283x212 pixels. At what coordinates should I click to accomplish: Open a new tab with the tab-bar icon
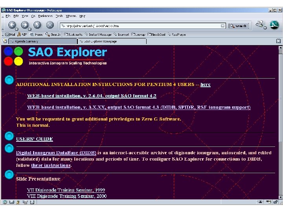[4, 41]
